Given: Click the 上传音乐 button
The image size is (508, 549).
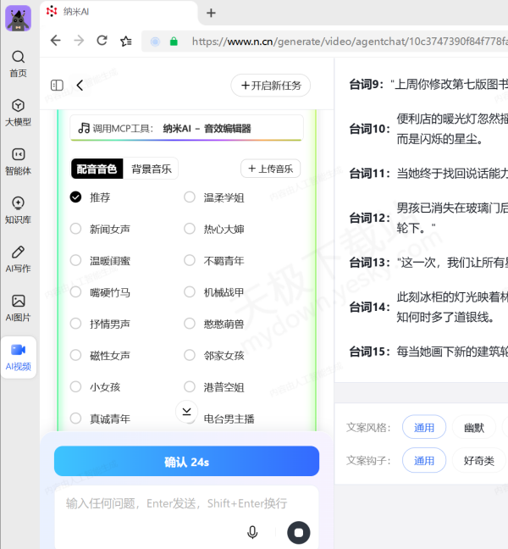Looking at the screenshot, I should coord(270,169).
